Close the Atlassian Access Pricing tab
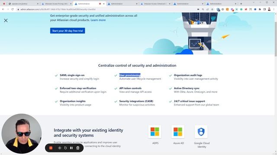The image size is (277, 155). (71, 4)
